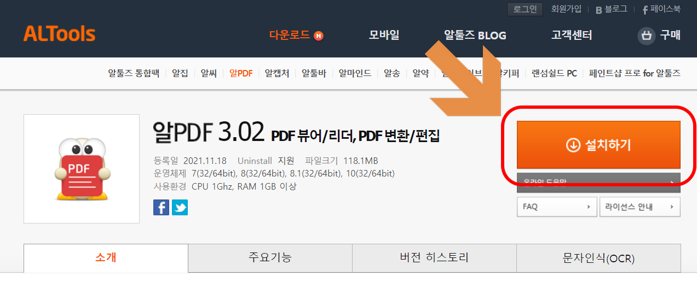
Task: Select 알캡처 in product submenu
Action: [277, 73]
